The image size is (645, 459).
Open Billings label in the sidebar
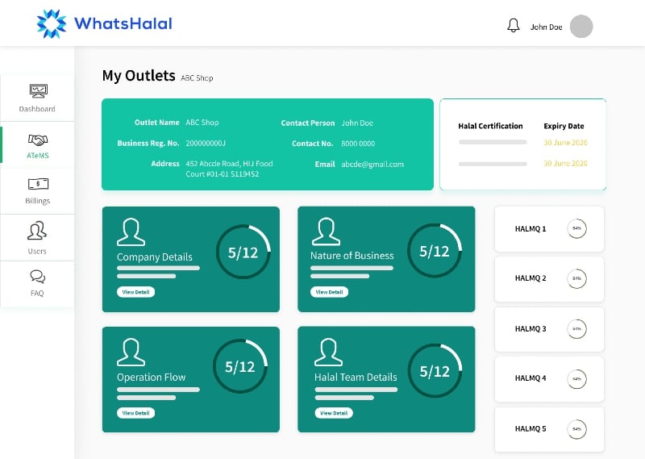[x=37, y=201]
